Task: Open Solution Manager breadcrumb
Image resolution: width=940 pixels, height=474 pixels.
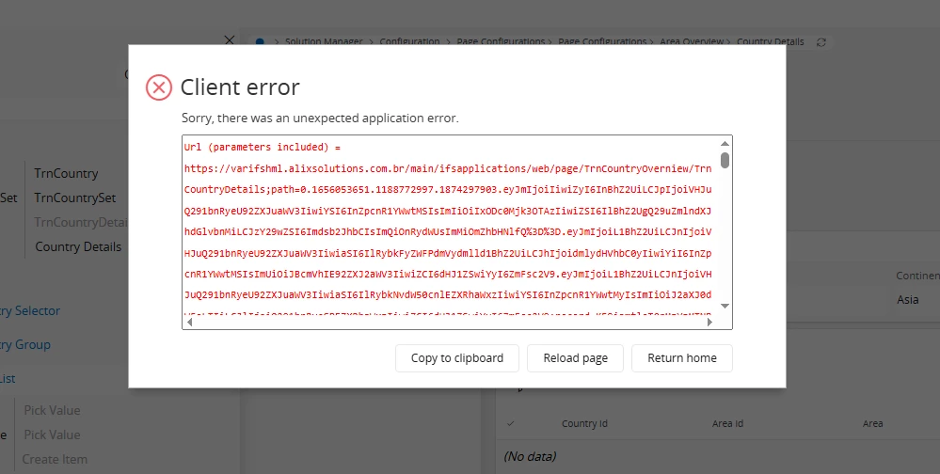Action: coord(324,41)
